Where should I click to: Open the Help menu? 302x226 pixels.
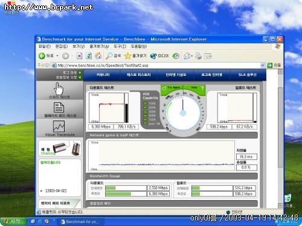tap(139, 46)
